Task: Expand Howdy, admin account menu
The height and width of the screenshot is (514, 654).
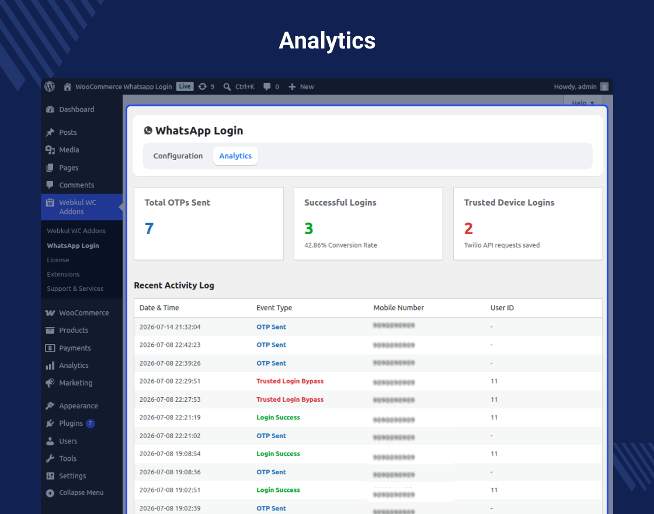Action: 581,87
